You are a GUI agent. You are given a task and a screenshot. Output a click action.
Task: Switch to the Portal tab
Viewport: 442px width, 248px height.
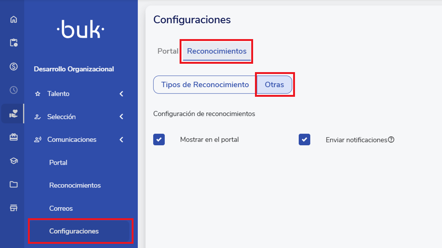click(x=168, y=51)
